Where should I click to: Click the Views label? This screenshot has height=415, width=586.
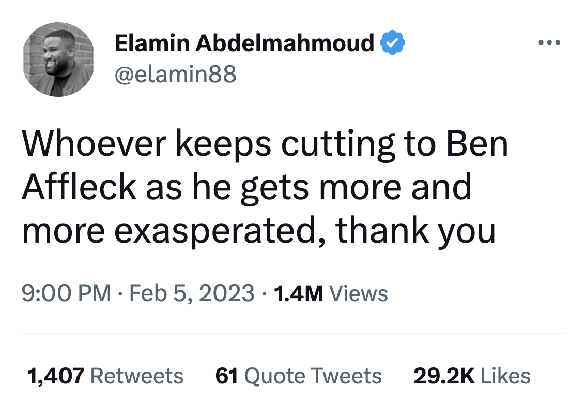pos(358,293)
